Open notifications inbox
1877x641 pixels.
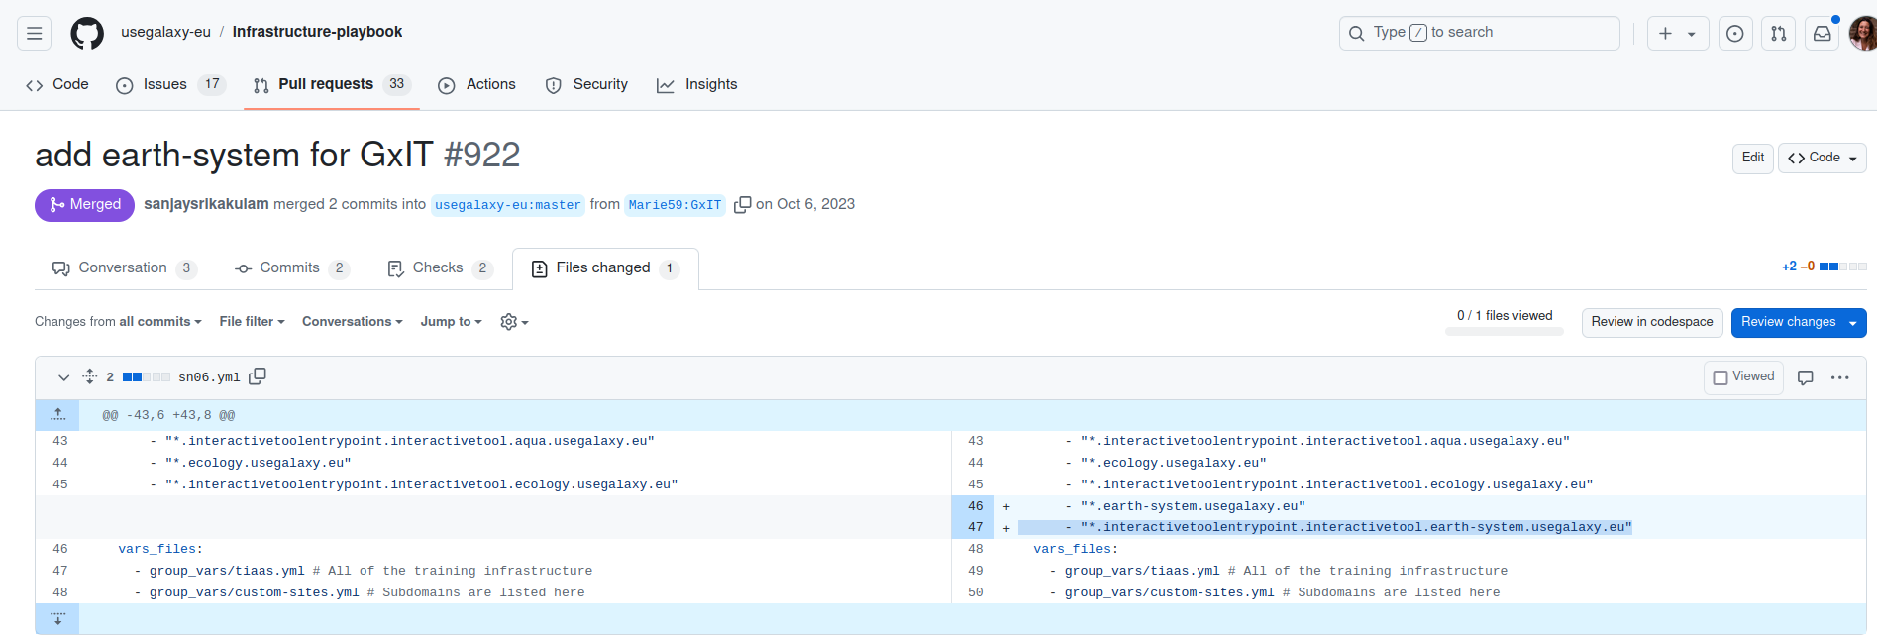1823,33
